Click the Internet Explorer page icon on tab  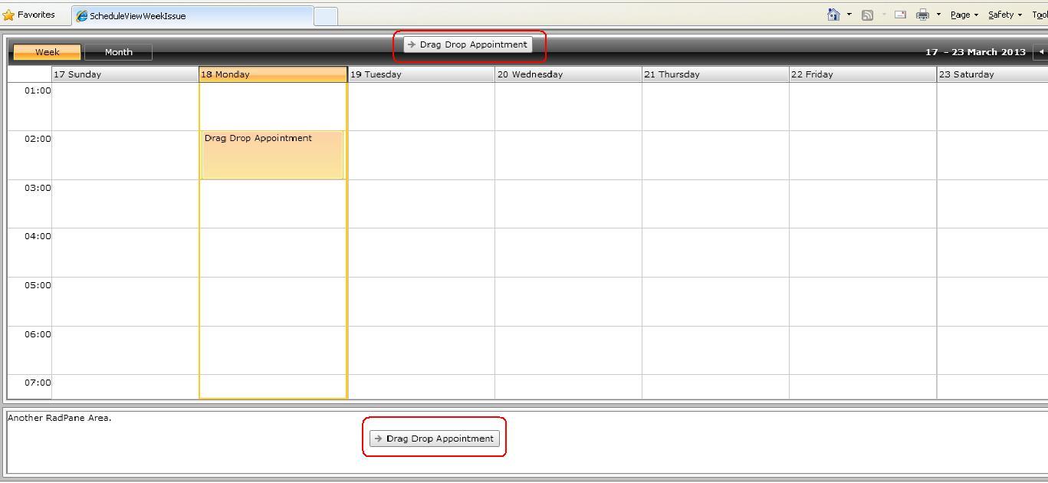coord(81,15)
